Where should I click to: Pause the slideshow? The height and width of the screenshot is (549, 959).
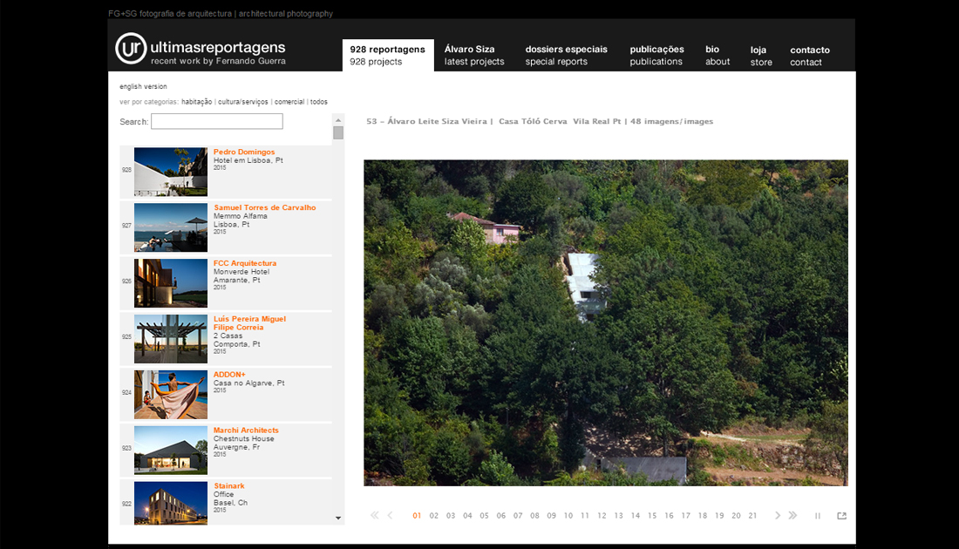818,516
